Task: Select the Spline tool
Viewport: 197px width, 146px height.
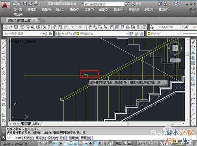Action: coord(4,84)
